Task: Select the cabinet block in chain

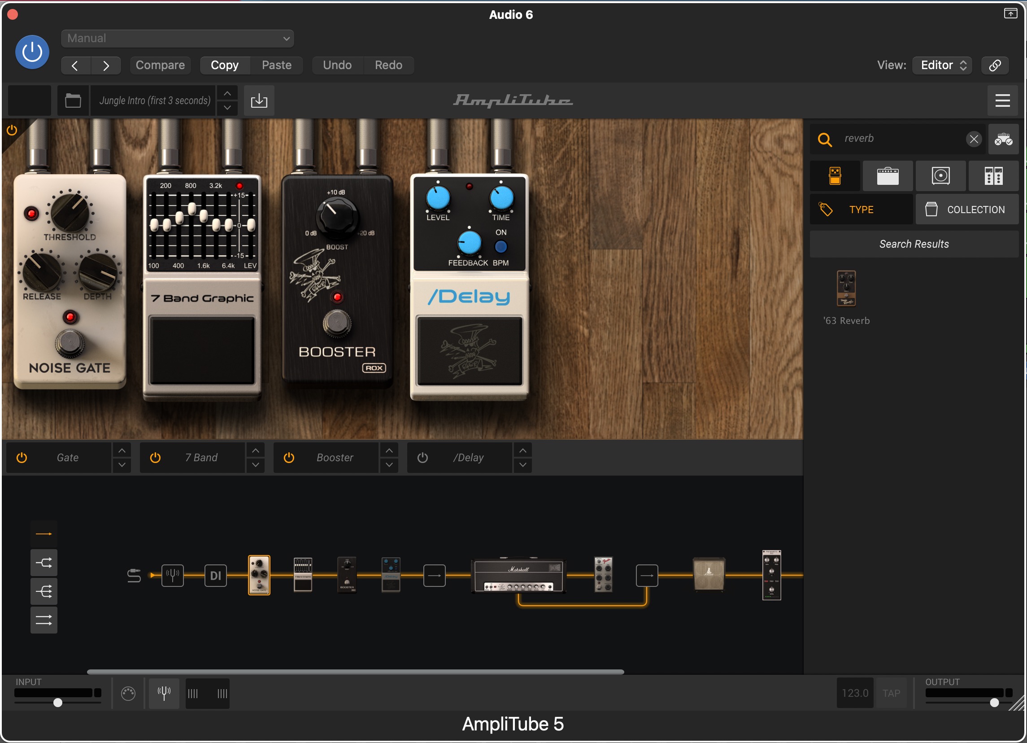Action: 709,574
